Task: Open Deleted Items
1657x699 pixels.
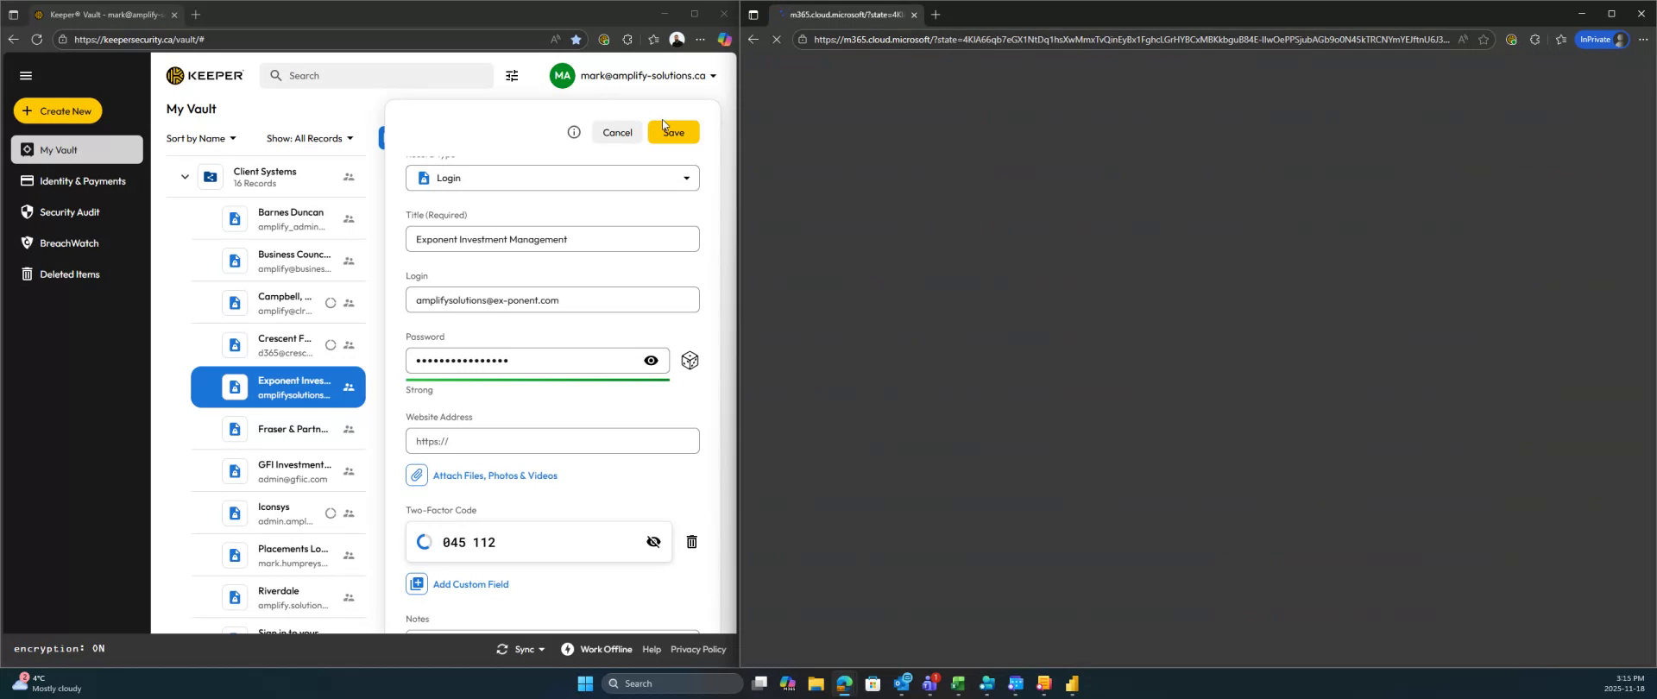Action: pyautogui.click(x=77, y=274)
